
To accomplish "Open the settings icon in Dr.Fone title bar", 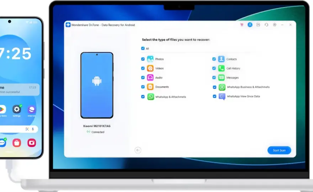I will [275, 25].
